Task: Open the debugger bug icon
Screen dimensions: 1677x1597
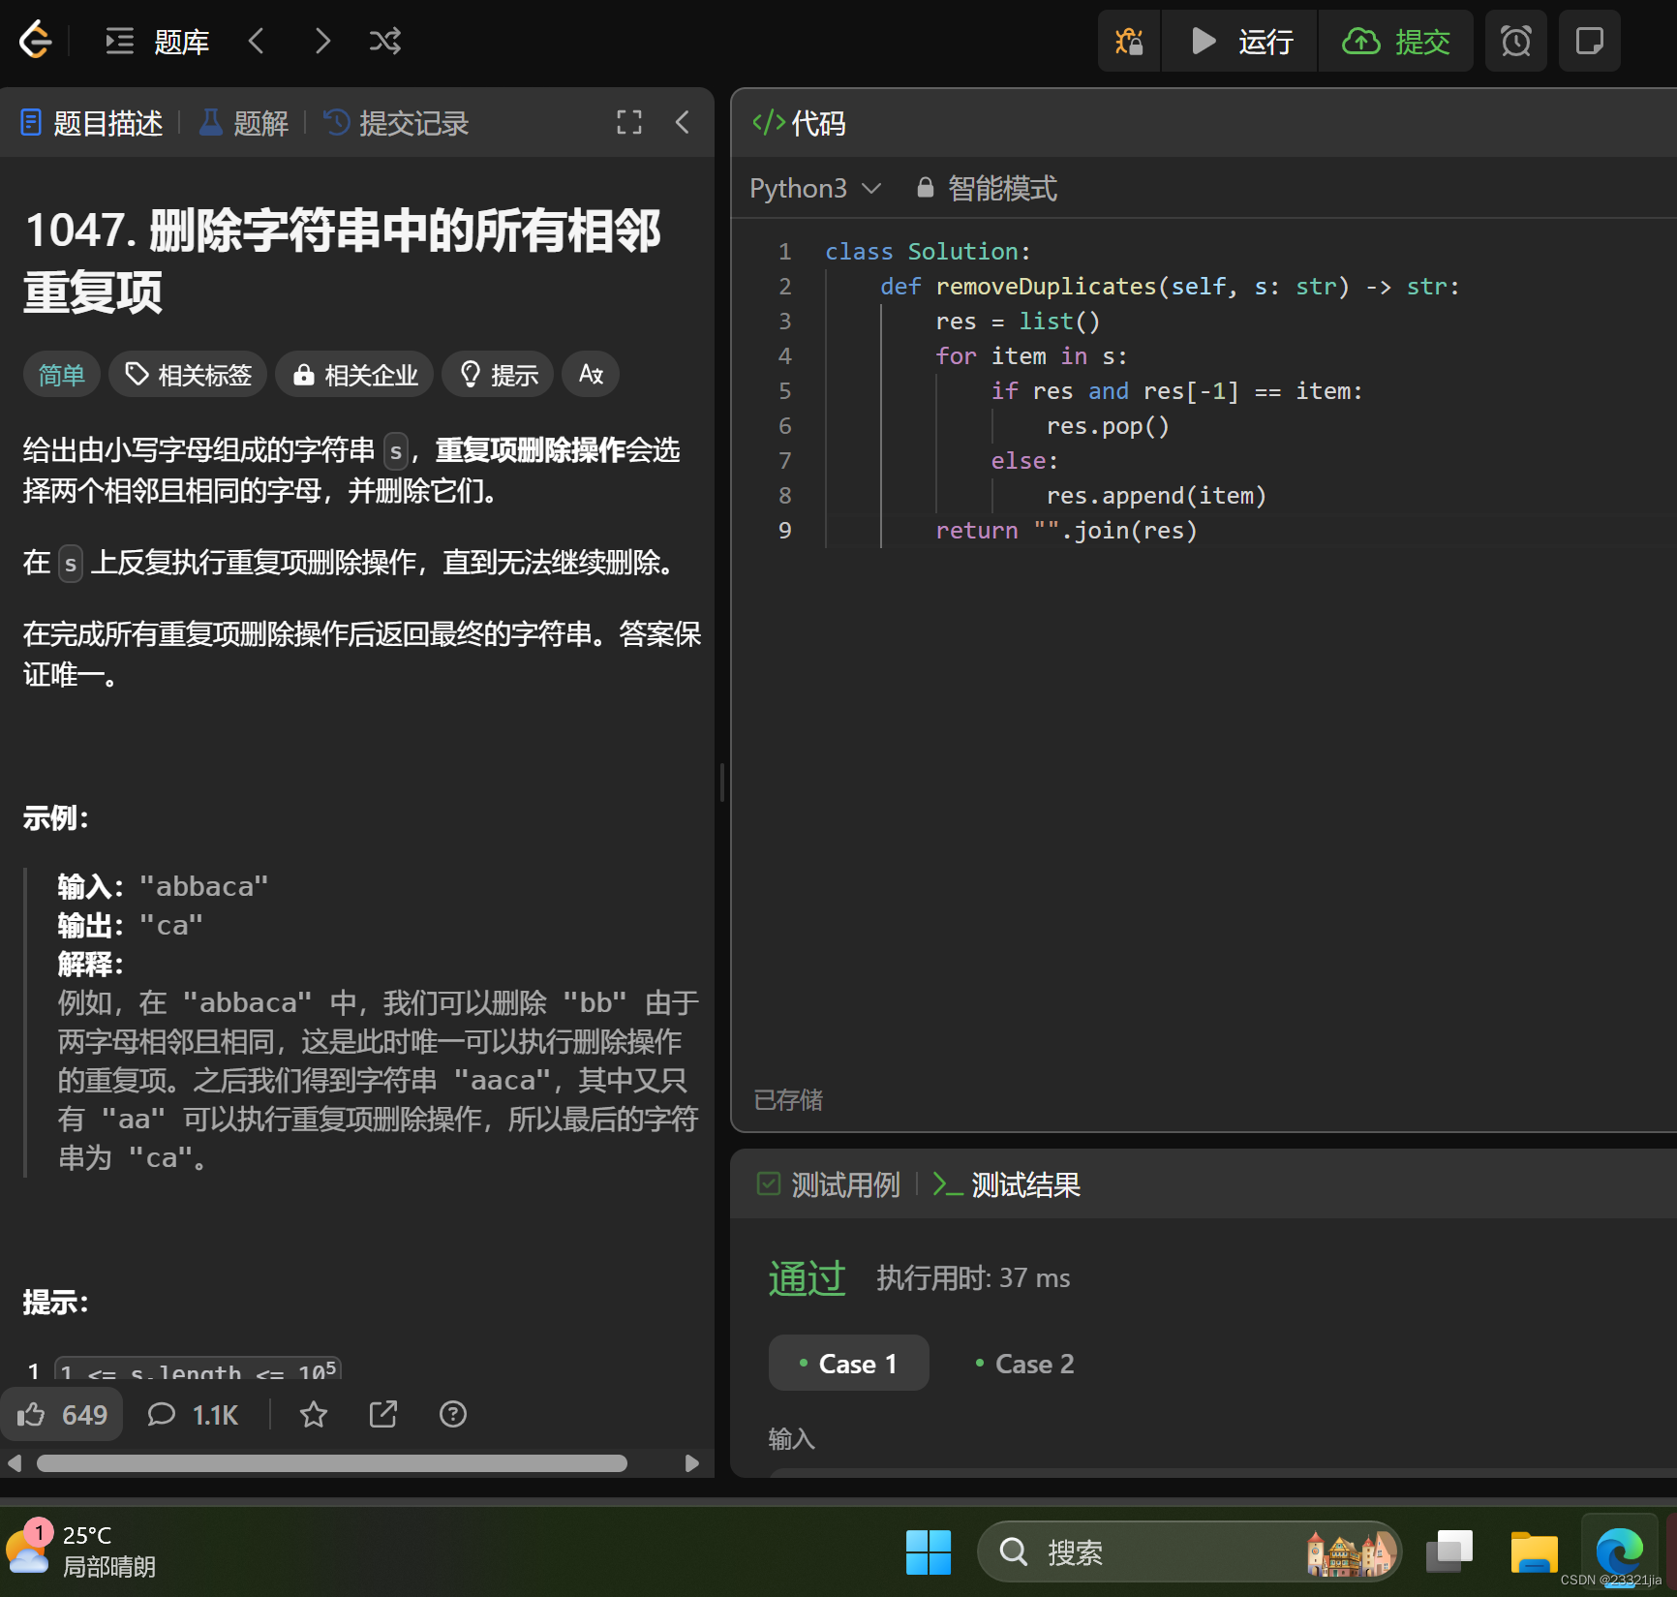Action: [1129, 42]
